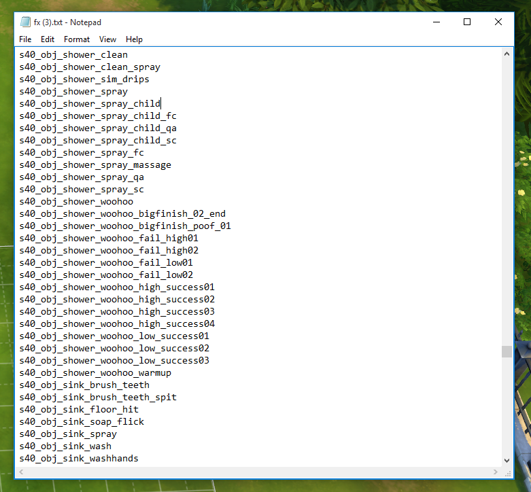Viewport: 531px width, 492px height.
Task: Click line s40_obj_shower_woohoo_fail_low02
Action: [x=106, y=275]
